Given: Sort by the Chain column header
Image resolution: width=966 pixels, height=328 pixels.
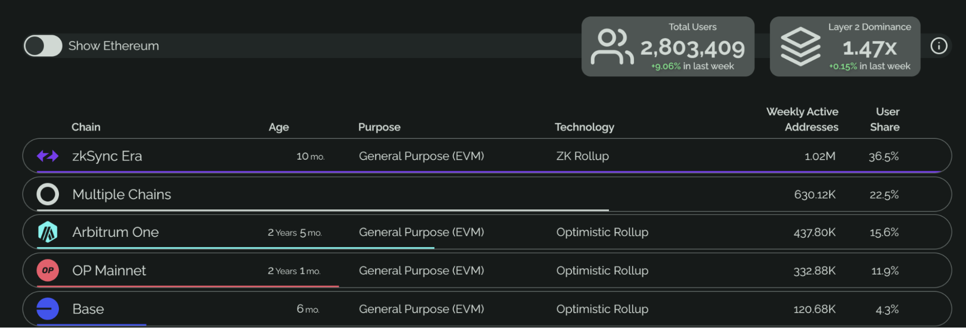Looking at the screenshot, I should [x=86, y=127].
